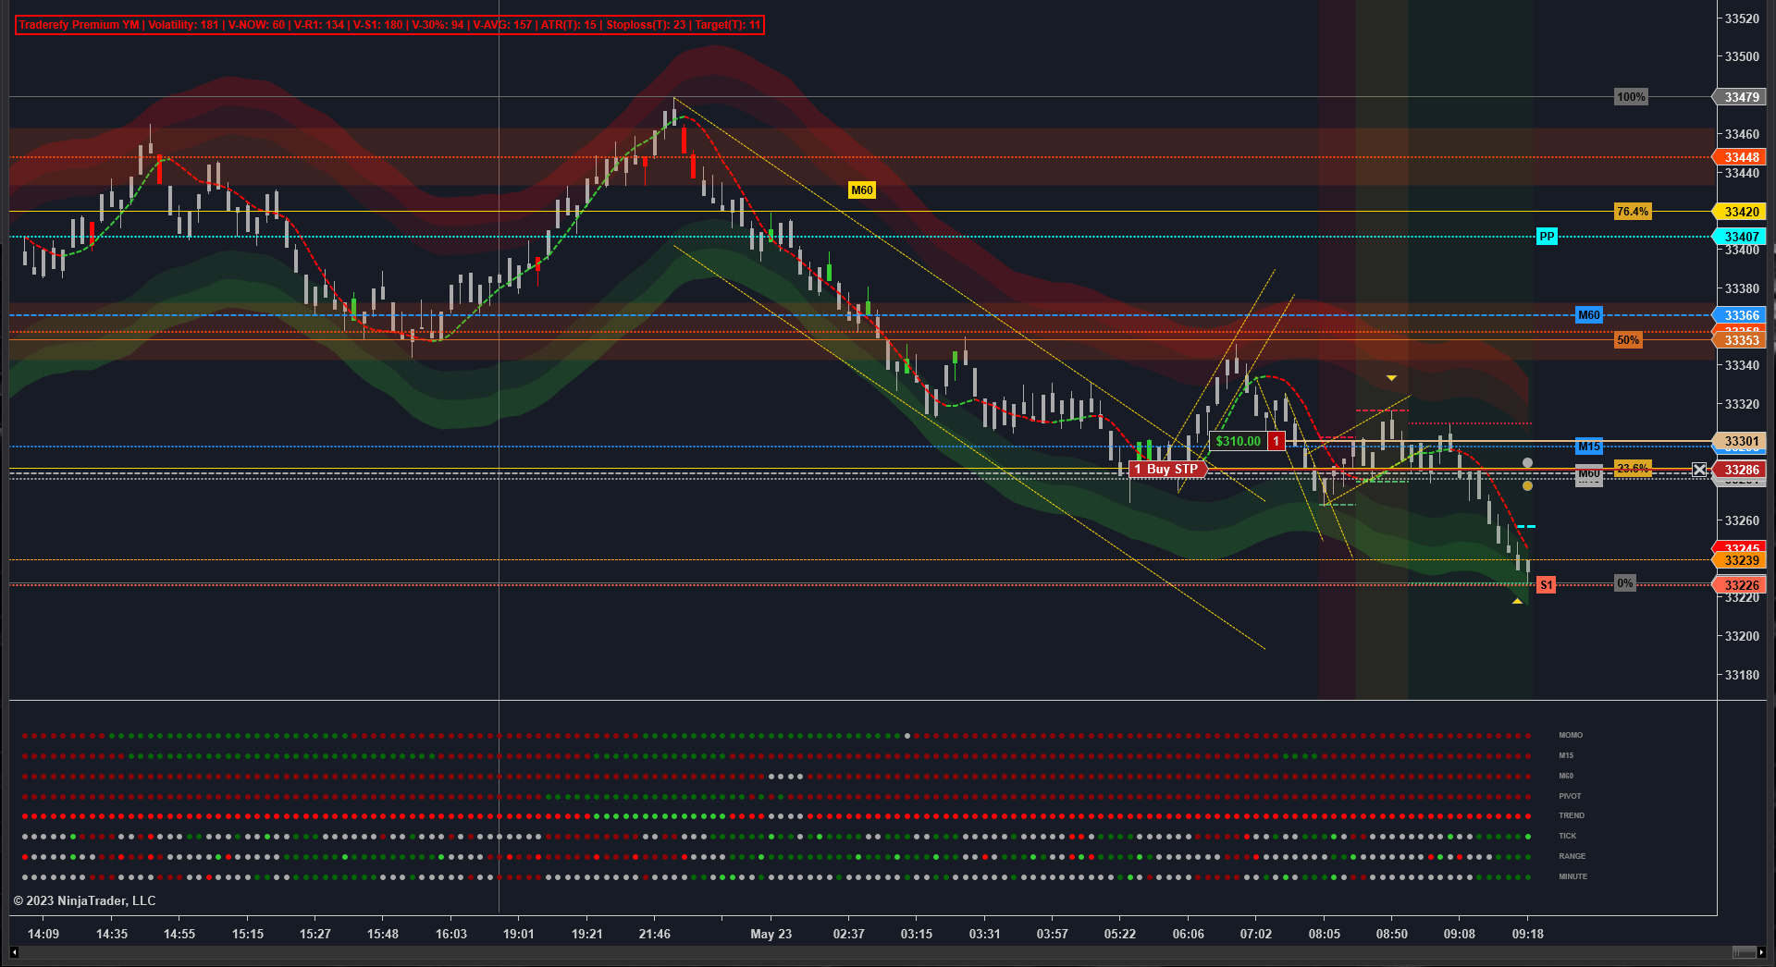Click the 100% Fibonacci level label
The width and height of the screenshot is (1776, 967).
point(1631,97)
